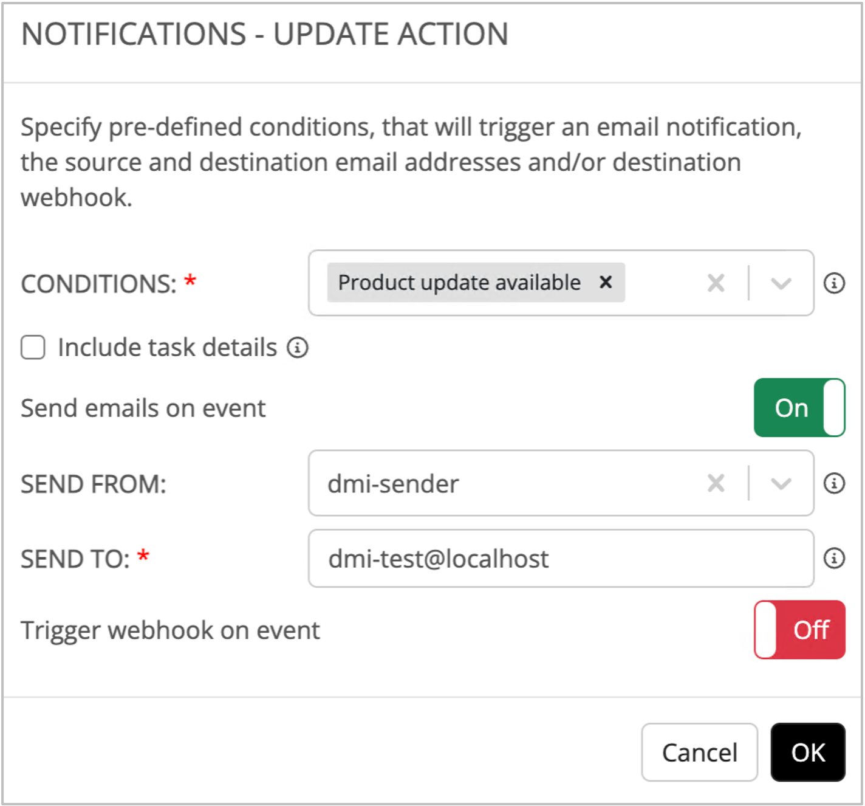Click the 'Product update available' condition chip

459,283
